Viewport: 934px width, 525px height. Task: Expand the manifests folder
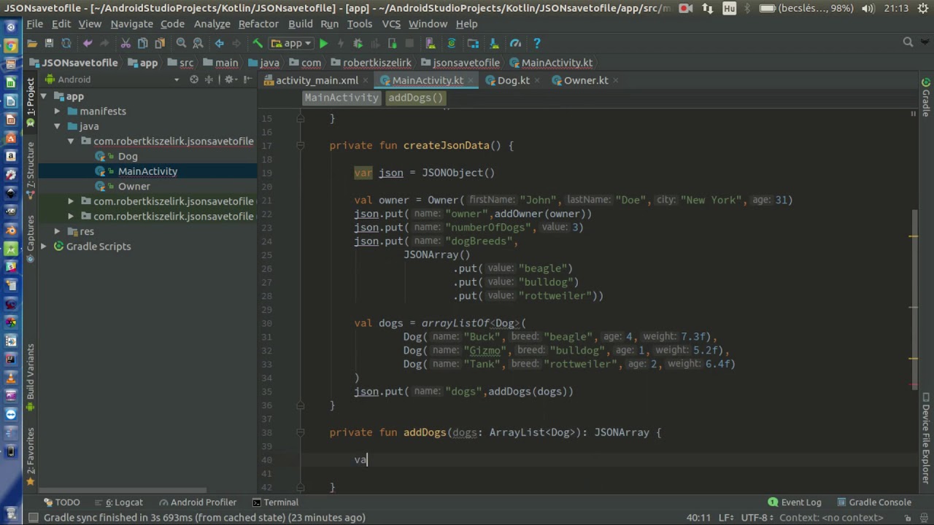[57, 112]
